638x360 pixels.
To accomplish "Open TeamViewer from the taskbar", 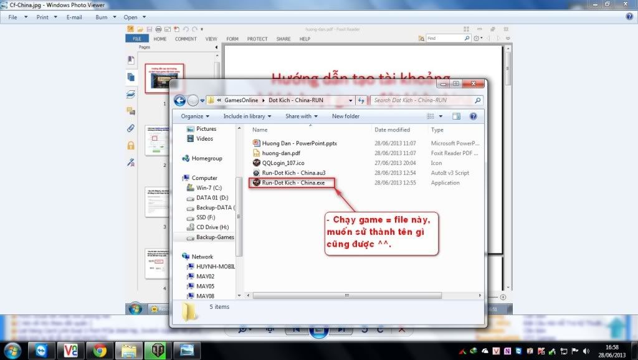I will [x=42, y=350].
